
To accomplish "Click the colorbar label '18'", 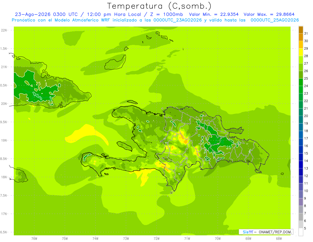I will (306, 131).
